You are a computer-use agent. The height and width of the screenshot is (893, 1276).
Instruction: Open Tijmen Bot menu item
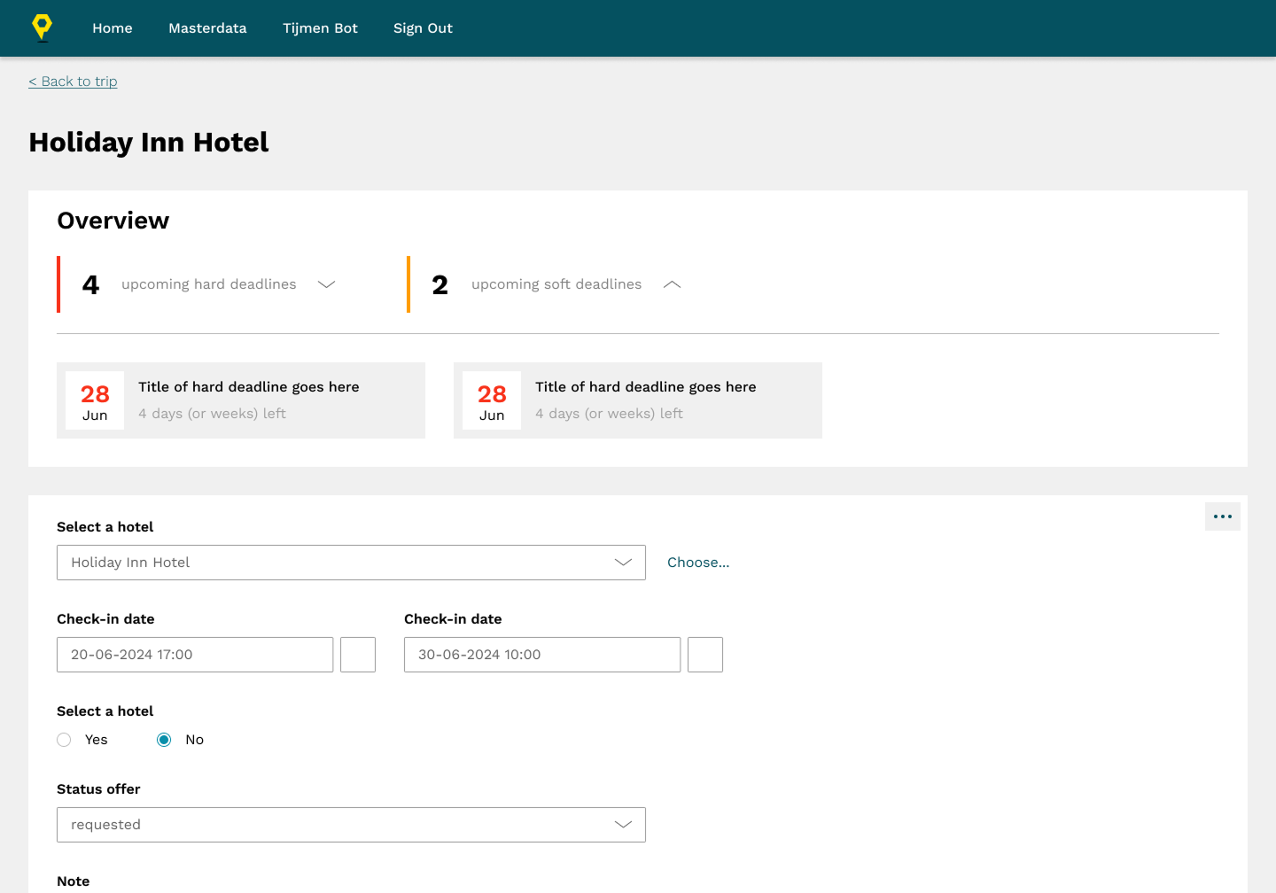320,28
